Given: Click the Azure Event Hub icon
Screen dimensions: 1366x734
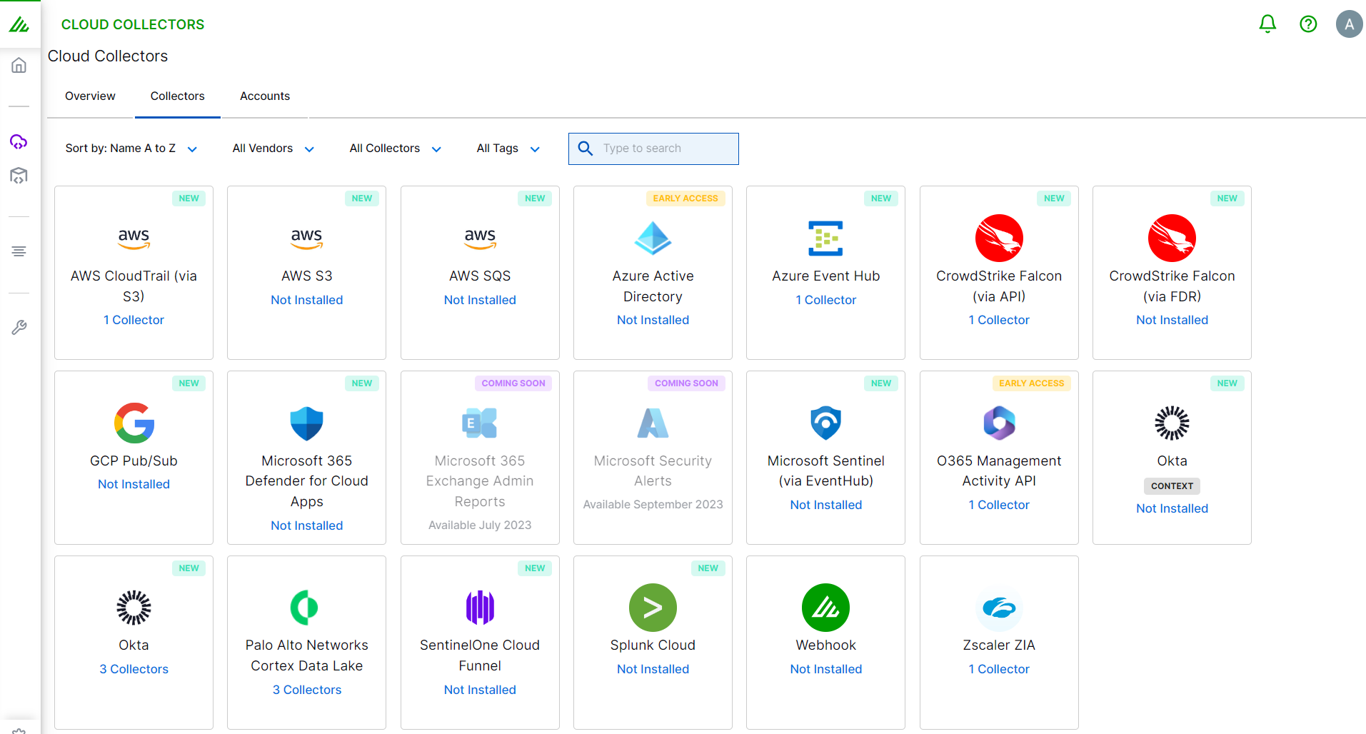Looking at the screenshot, I should click(x=825, y=238).
